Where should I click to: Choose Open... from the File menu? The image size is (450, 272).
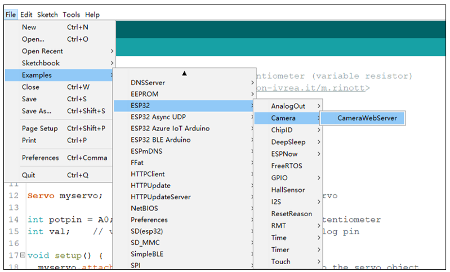[x=60, y=39]
